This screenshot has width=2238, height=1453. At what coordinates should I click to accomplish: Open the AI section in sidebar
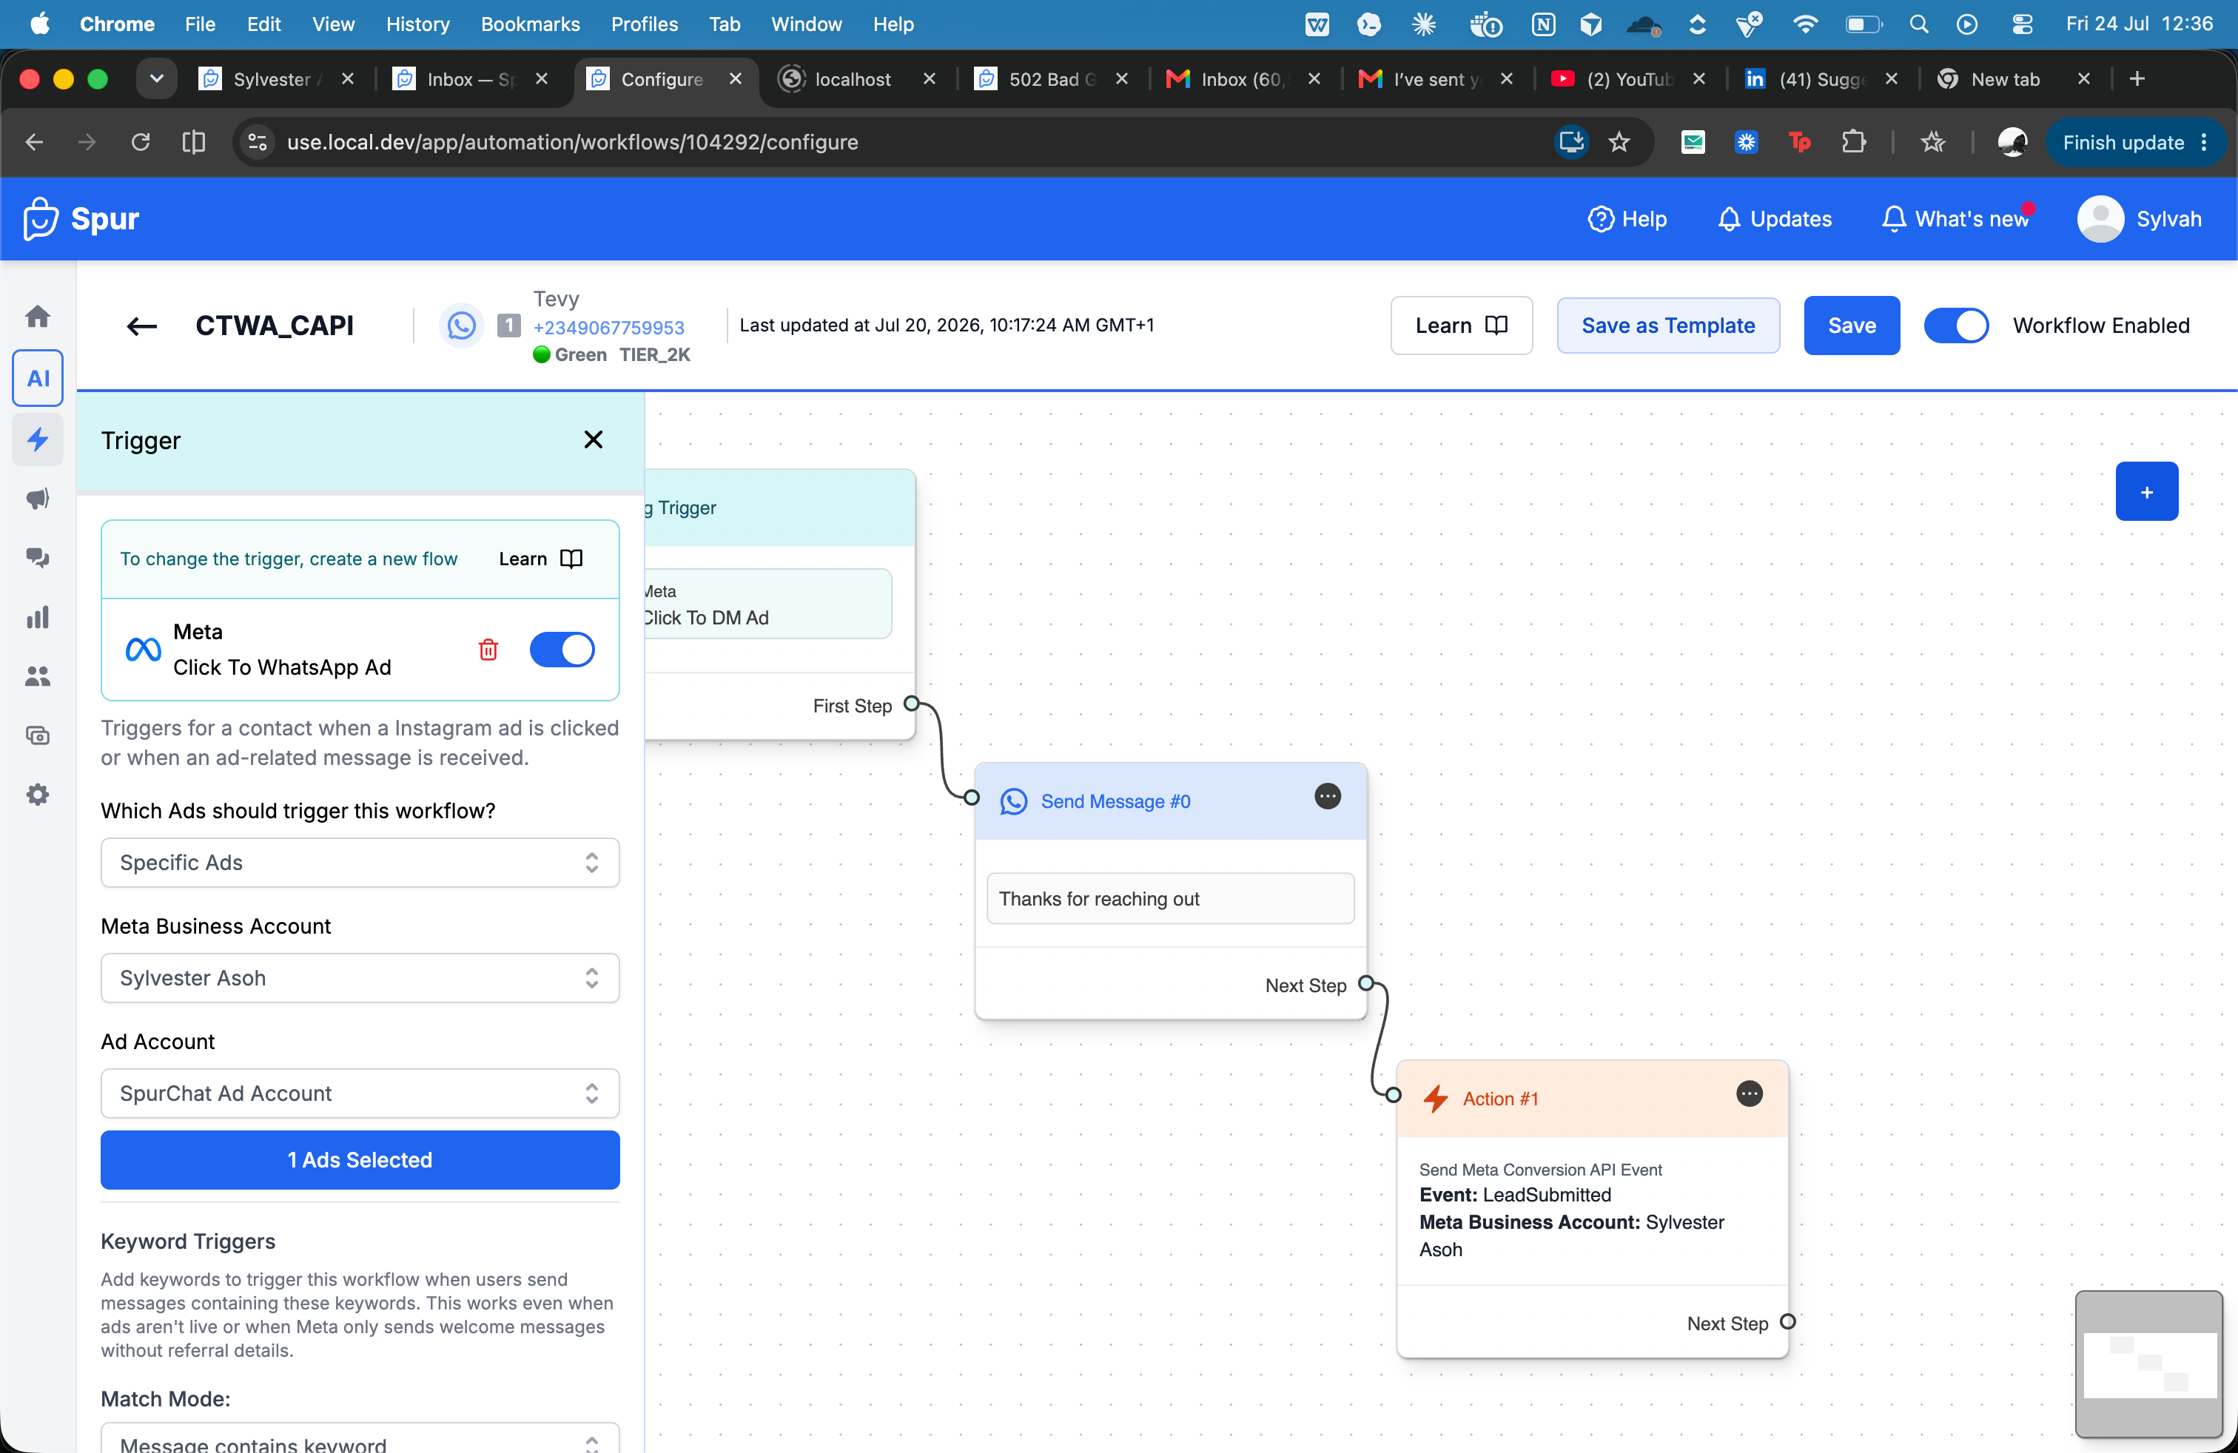[38, 378]
